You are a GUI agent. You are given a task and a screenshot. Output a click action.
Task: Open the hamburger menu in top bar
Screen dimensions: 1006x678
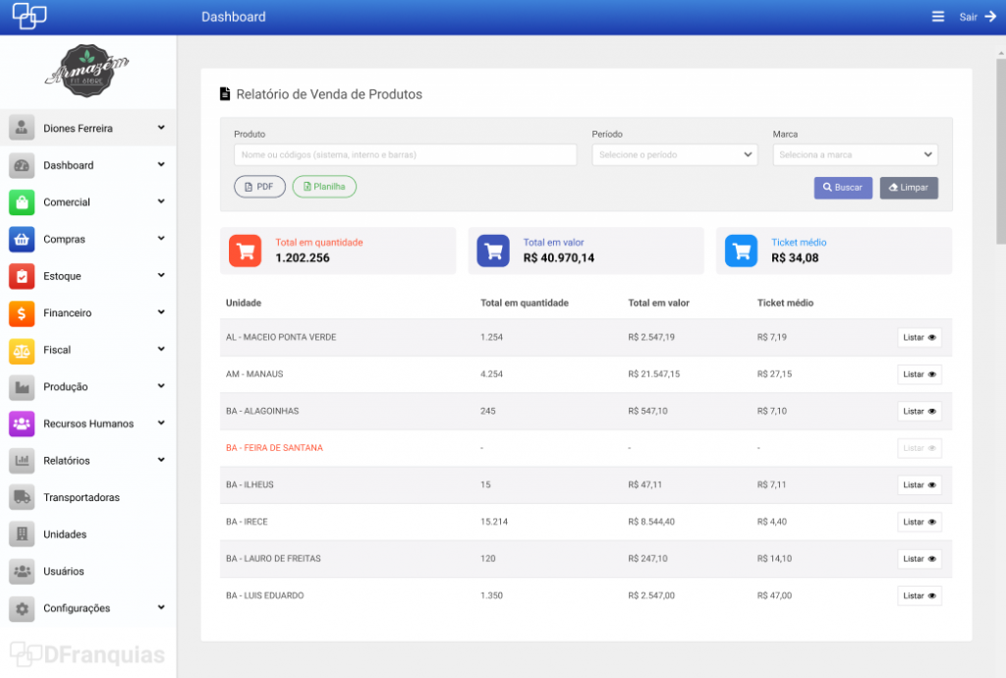[937, 17]
